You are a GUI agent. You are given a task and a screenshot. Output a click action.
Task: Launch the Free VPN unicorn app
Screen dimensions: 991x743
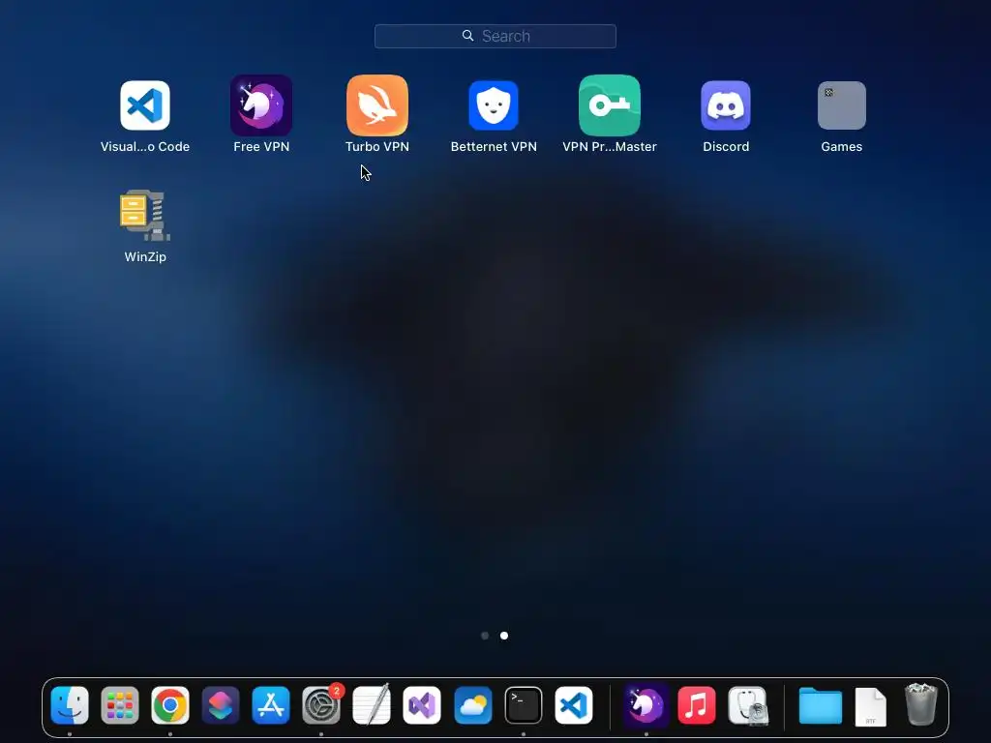[x=261, y=105]
